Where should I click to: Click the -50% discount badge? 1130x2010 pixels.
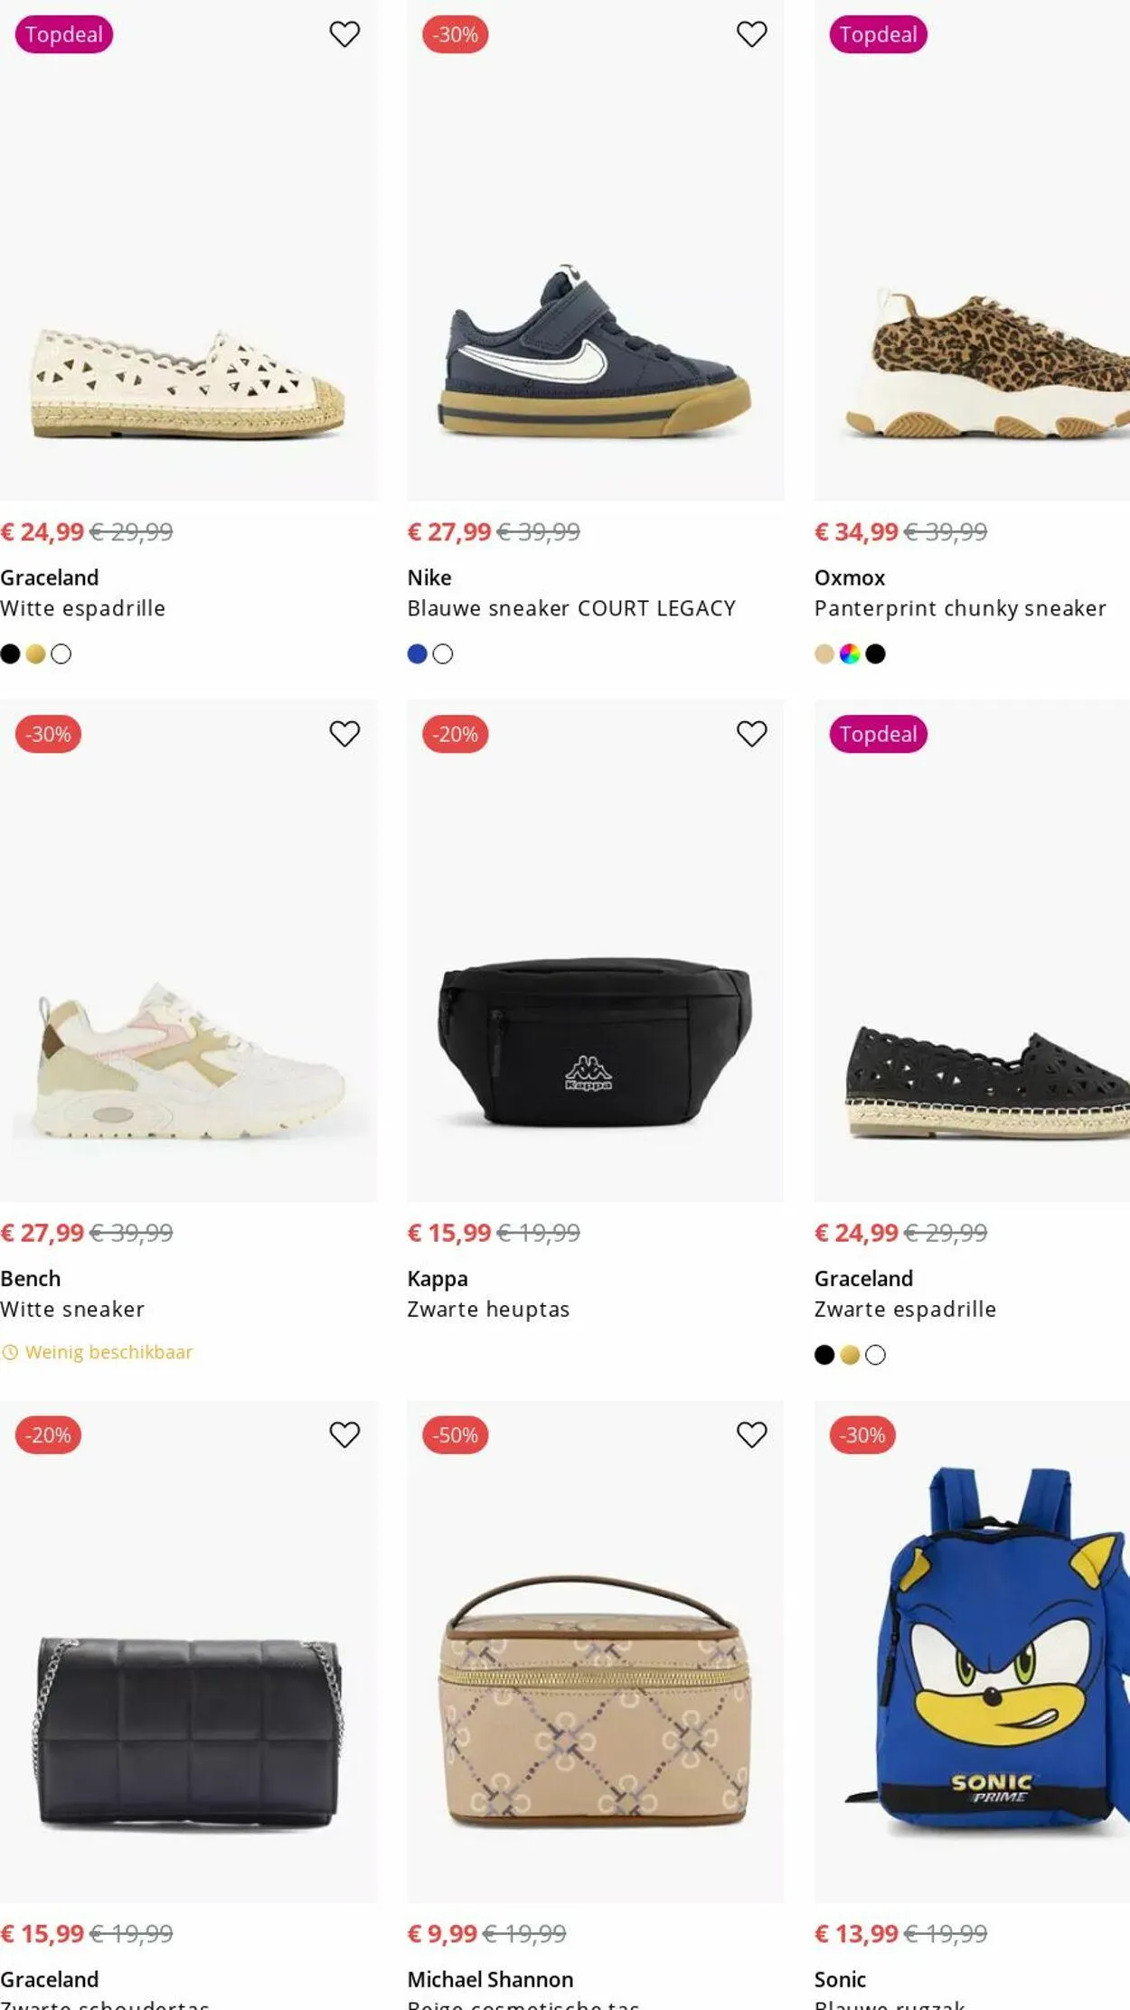pyautogui.click(x=455, y=1435)
